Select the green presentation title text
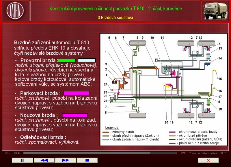This screenshot has width=231, height=167. point(116,9)
